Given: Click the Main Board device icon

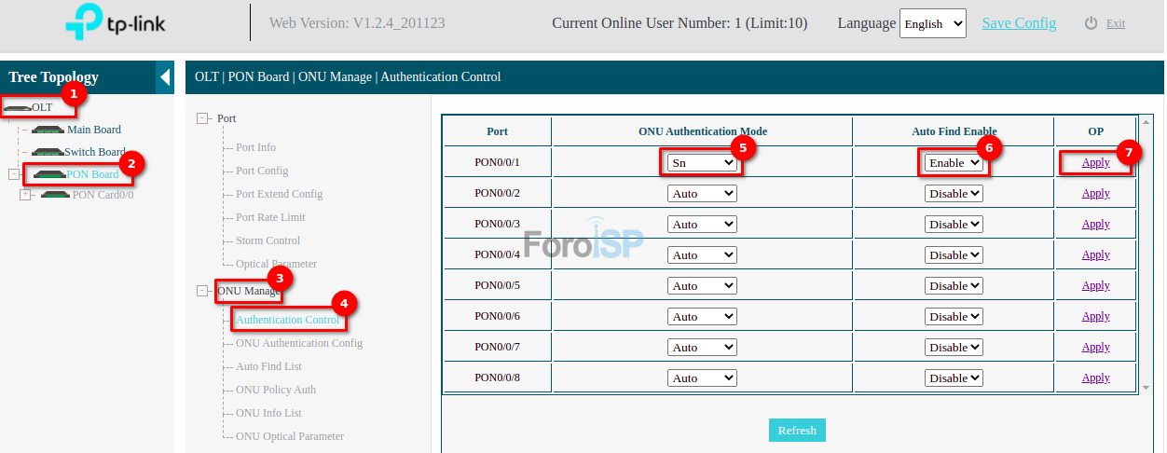Looking at the screenshot, I should pyautogui.click(x=48, y=130).
